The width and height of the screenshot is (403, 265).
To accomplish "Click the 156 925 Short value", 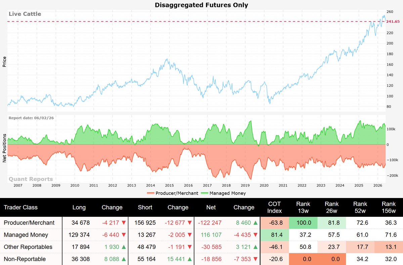I will pyautogui.click(x=145, y=223).
